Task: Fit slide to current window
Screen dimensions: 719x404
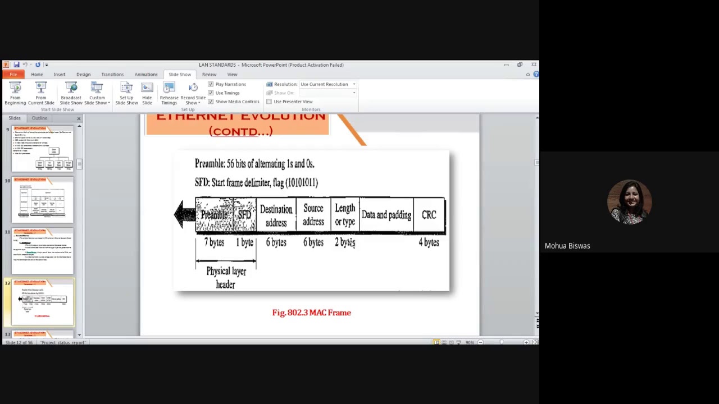Action: click(535, 342)
